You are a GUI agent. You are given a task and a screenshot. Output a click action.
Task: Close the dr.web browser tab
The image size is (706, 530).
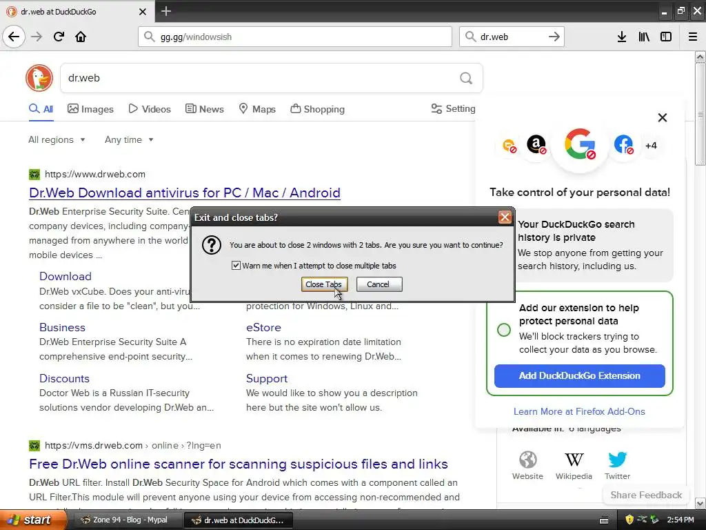point(142,12)
